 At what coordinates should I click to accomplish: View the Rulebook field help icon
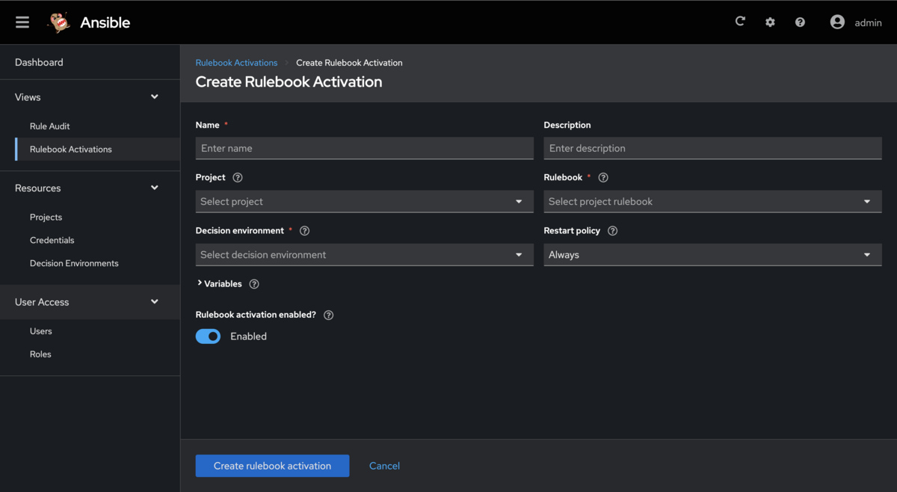(x=603, y=177)
